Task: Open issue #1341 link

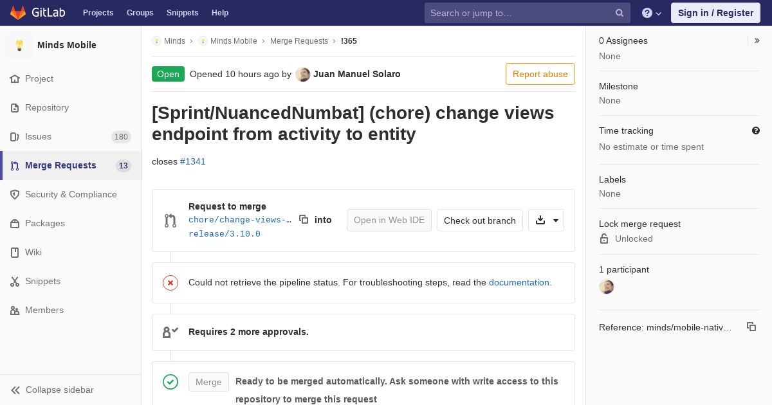Action: click(x=193, y=161)
